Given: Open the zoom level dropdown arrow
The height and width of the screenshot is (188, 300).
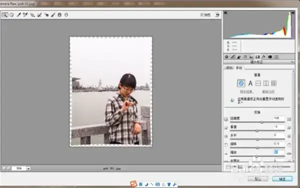Looking at the screenshot, I should pyautogui.click(x=28, y=168).
